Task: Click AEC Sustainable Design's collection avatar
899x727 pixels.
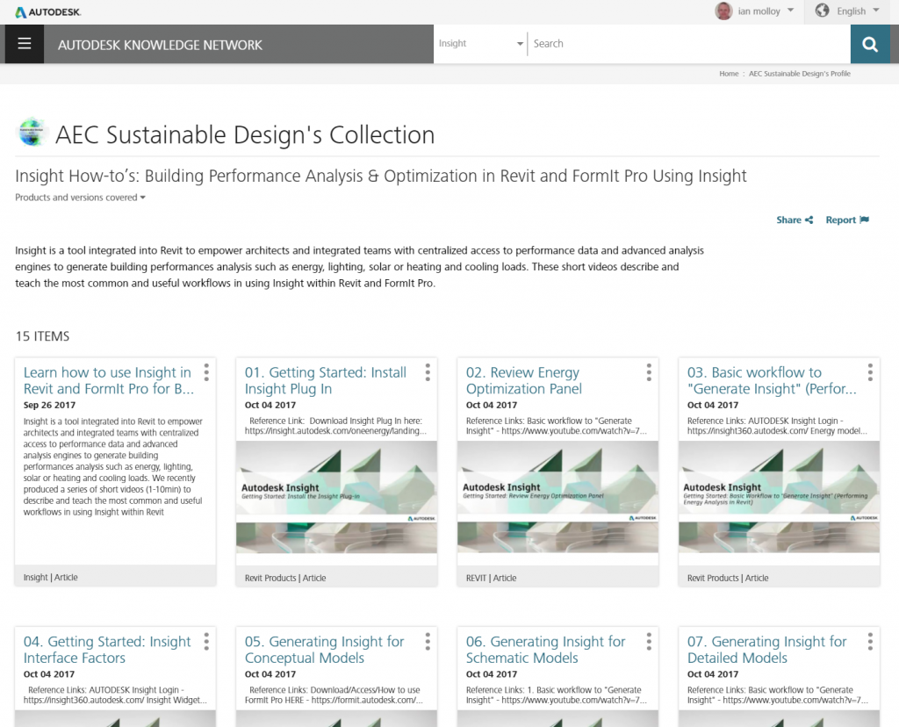Action: click(32, 133)
